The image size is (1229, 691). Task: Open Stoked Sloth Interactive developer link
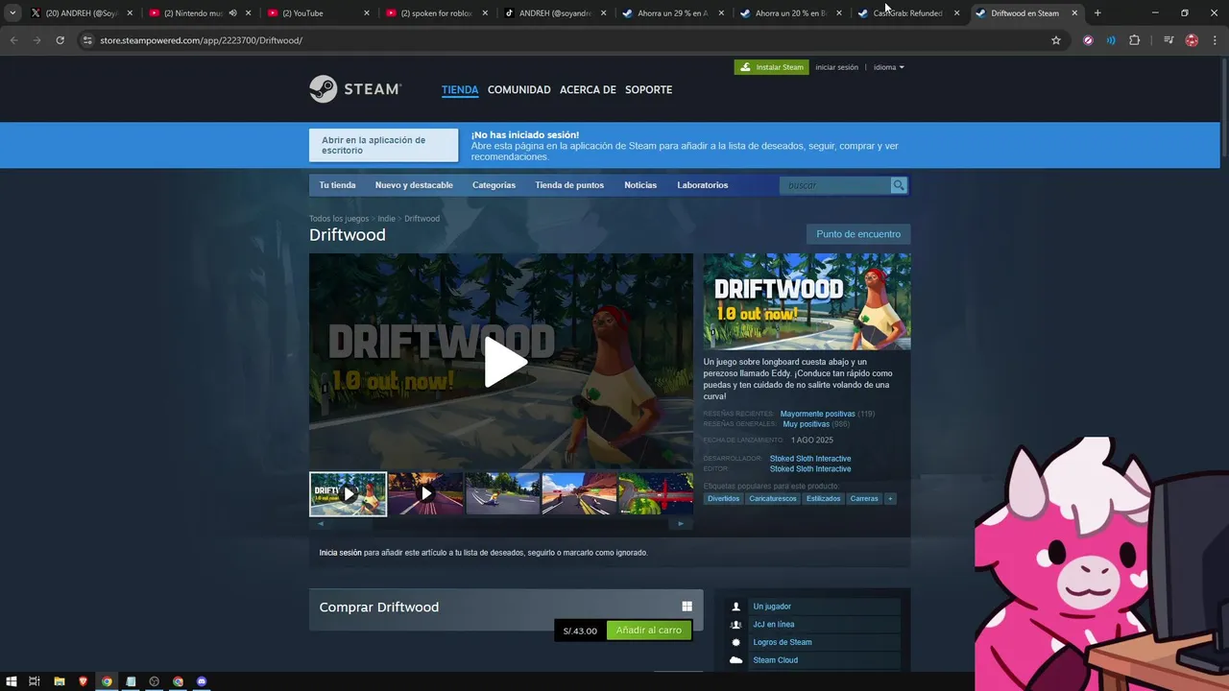809,459
